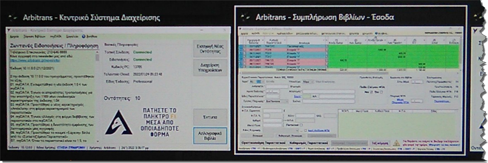Click the yellow warning triangle icon in Έσοδα window

tap(396, 143)
